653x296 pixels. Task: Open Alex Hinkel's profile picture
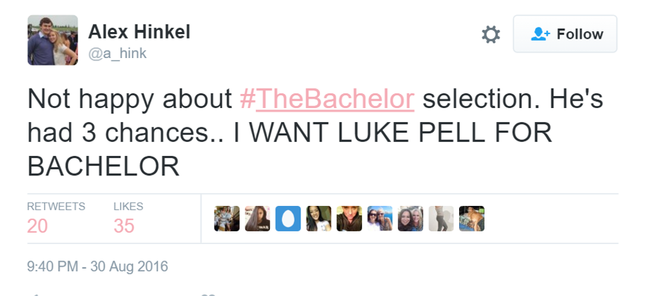tap(53, 40)
